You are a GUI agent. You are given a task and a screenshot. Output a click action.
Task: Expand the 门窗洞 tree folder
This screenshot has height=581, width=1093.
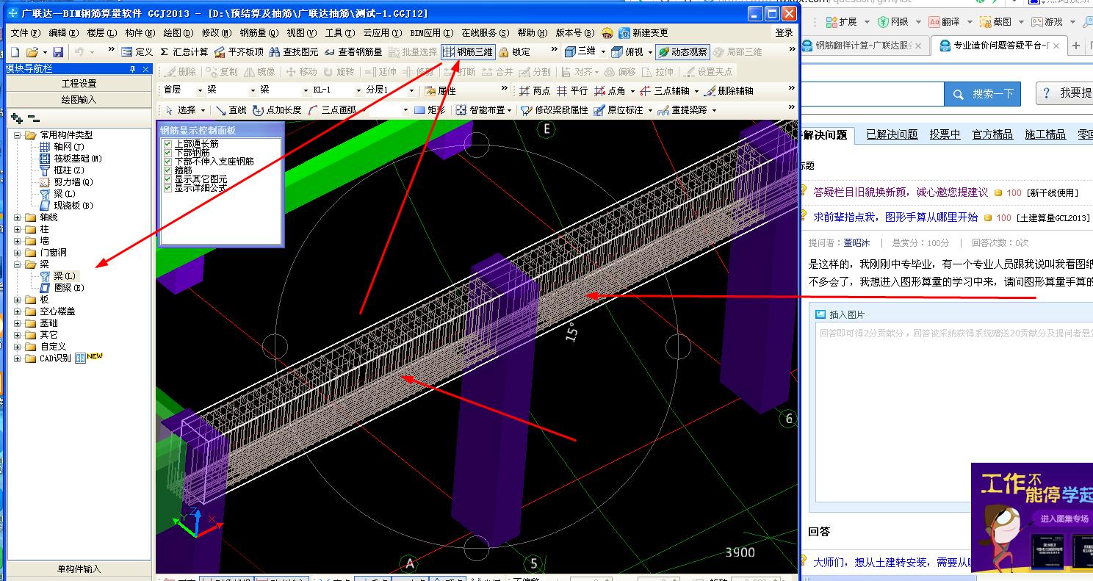[x=18, y=253]
